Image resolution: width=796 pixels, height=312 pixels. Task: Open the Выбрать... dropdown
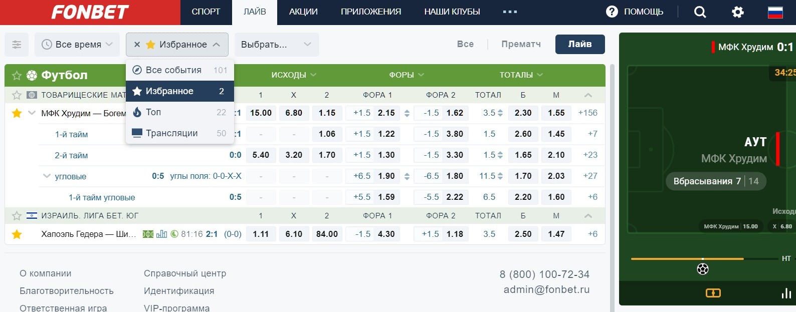click(x=277, y=45)
